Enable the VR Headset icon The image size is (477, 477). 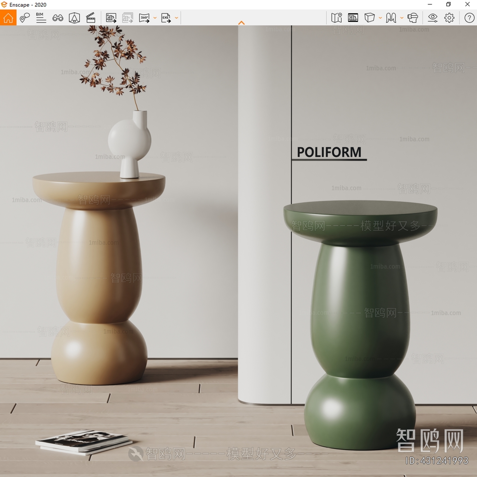(413, 18)
